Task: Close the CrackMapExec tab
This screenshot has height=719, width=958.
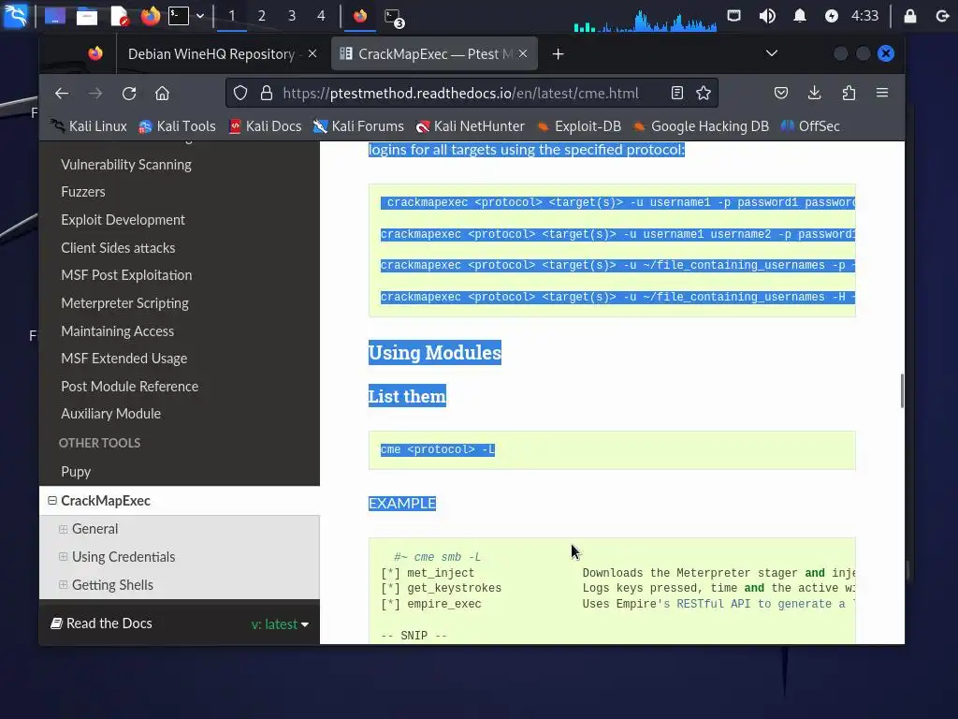Action: (x=523, y=53)
